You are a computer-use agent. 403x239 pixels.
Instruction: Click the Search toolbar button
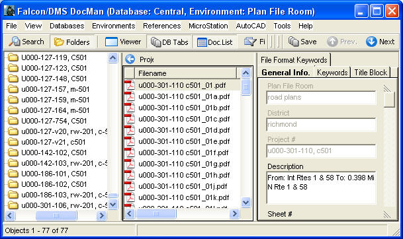point(26,42)
